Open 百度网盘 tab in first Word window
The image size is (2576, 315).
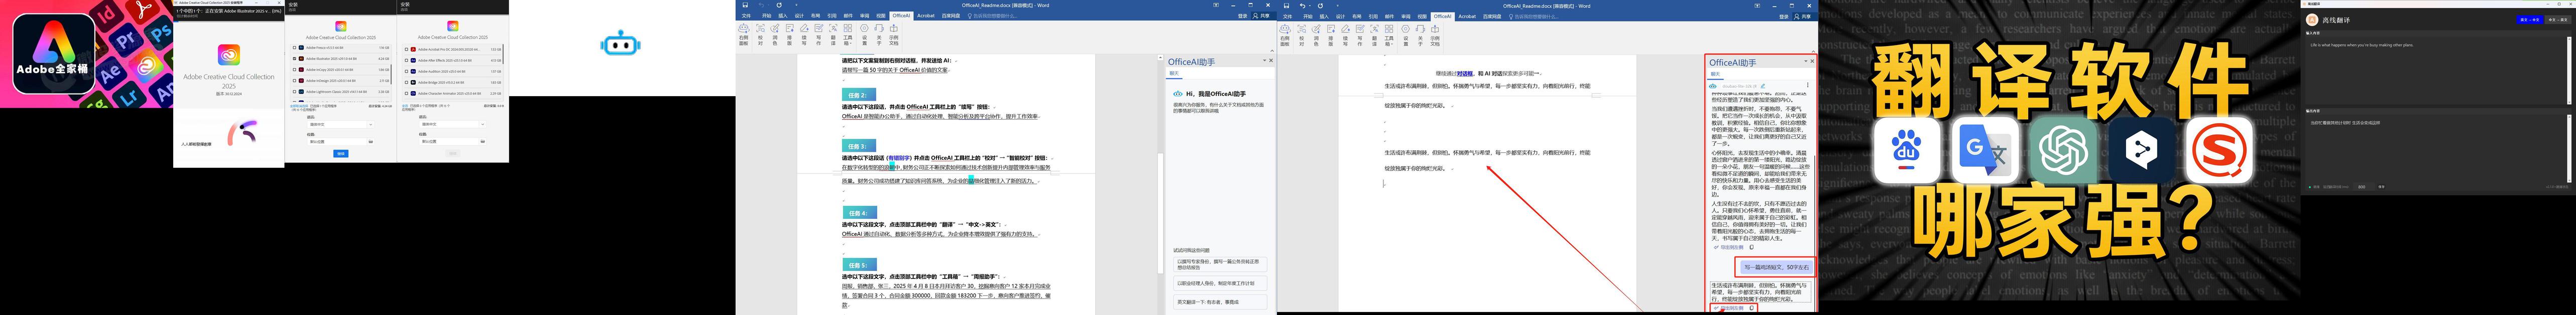pos(950,16)
